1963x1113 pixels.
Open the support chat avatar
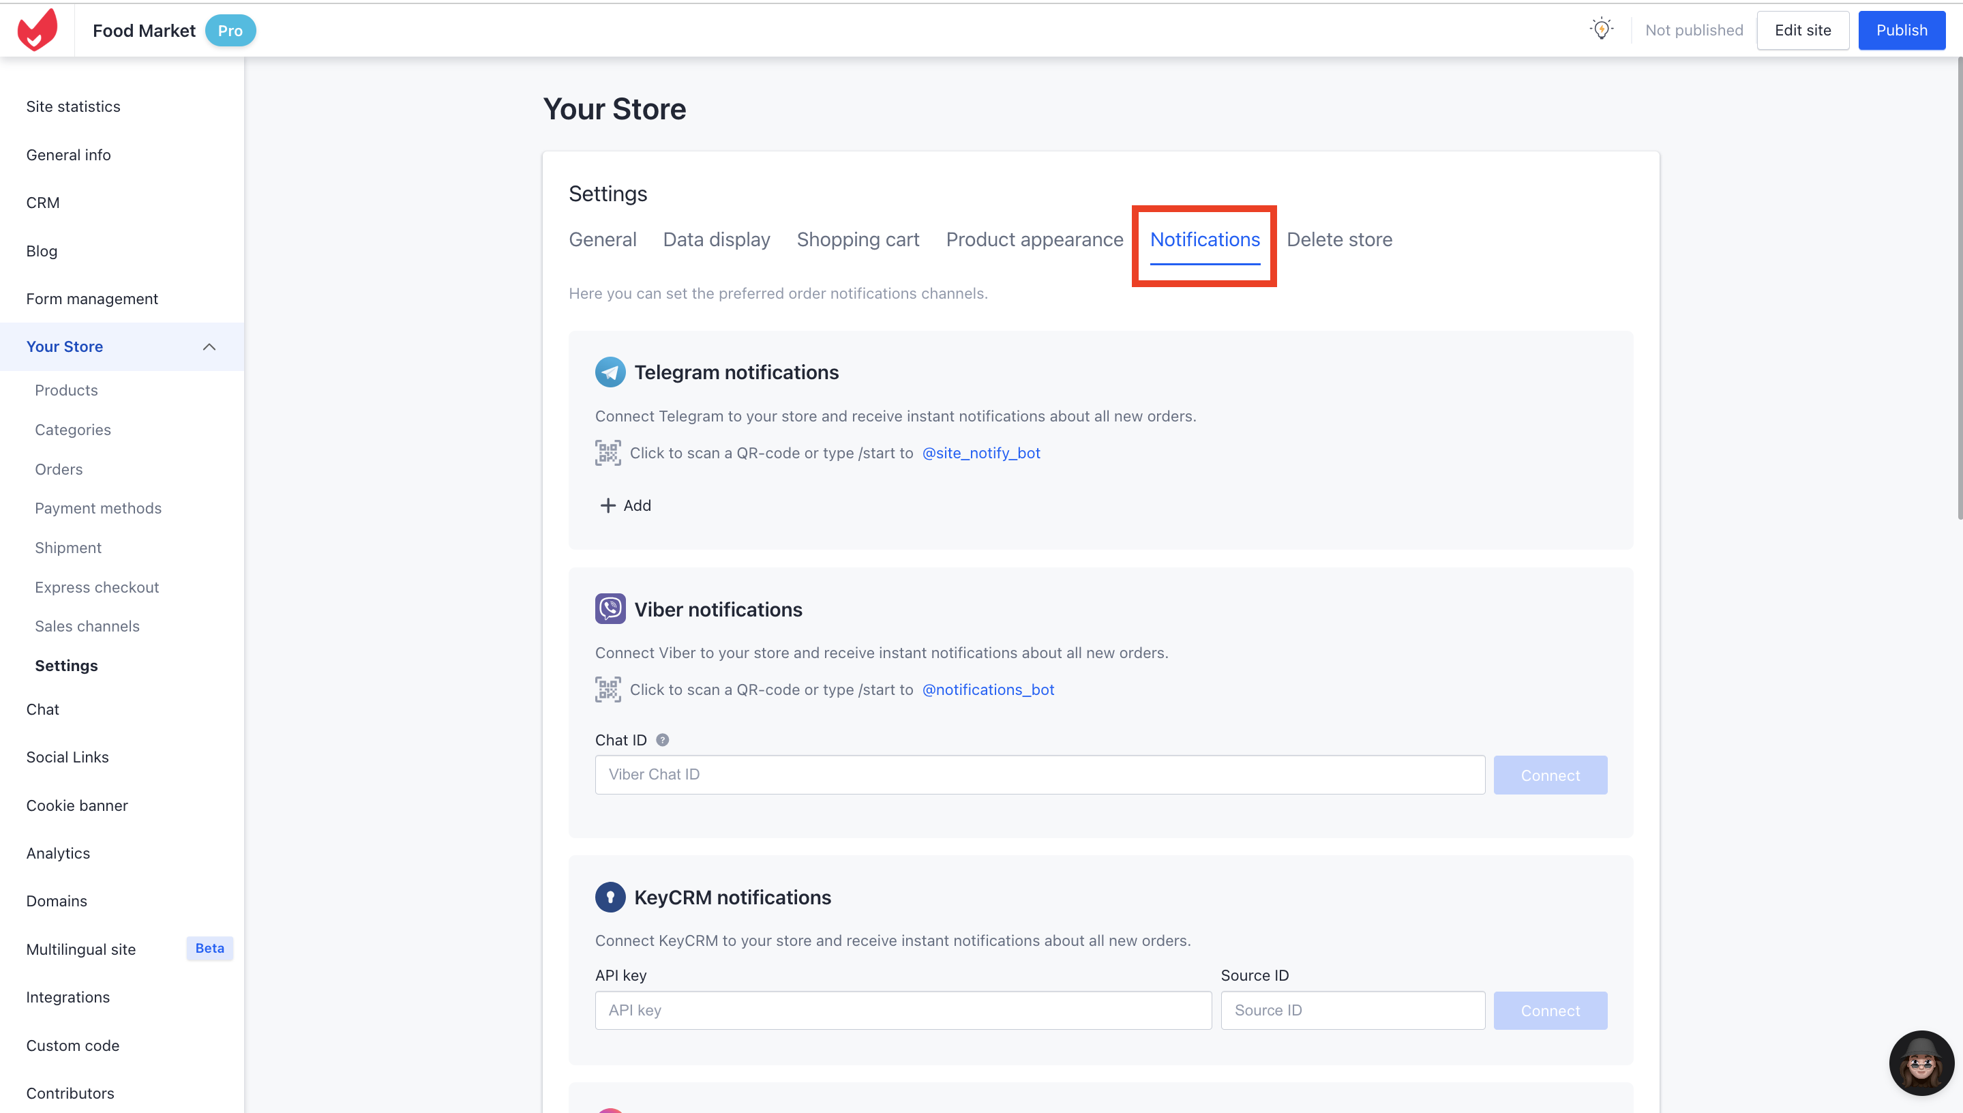pos(1921,1063)
